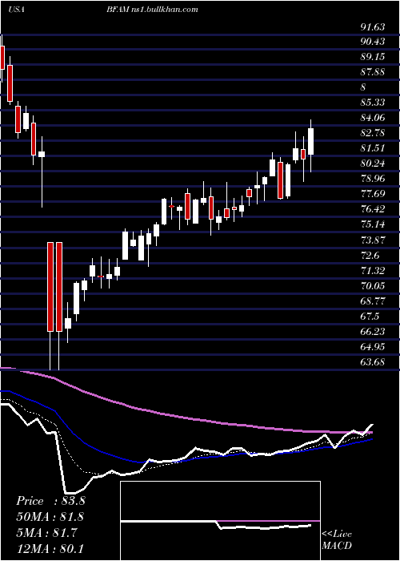Click the Price : 83.8 readout
The height and width of the screenshot is (561, 400).
(x=50, y=501)
